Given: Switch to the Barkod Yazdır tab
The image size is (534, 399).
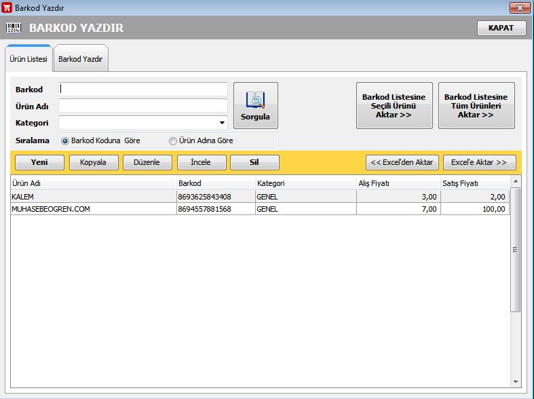Looking at the screenshot, I should 81,59.
